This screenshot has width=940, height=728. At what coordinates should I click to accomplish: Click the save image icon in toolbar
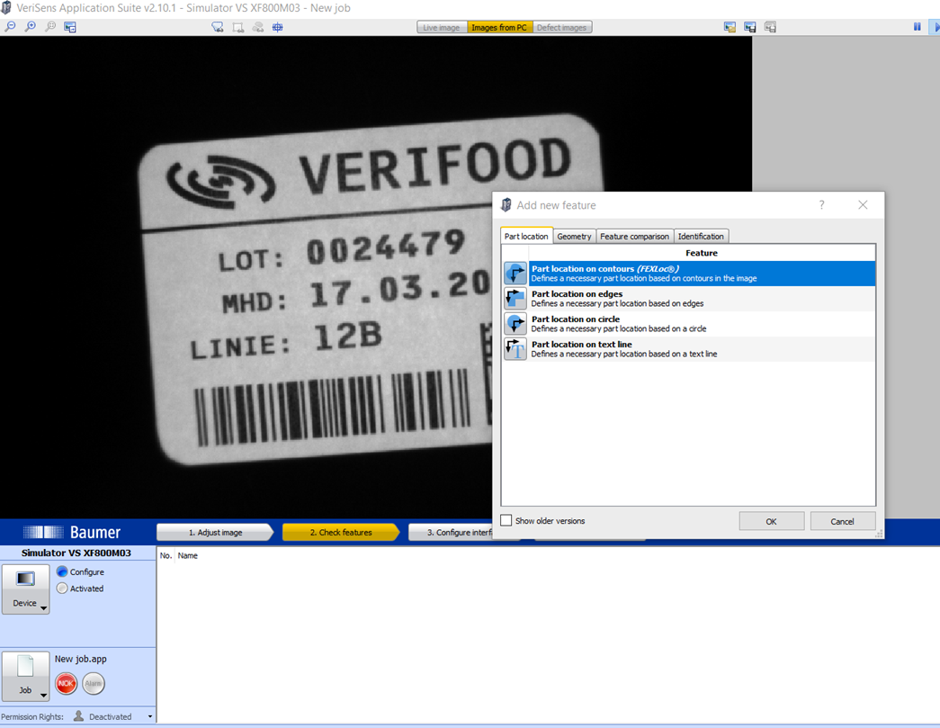coord(750,27)
